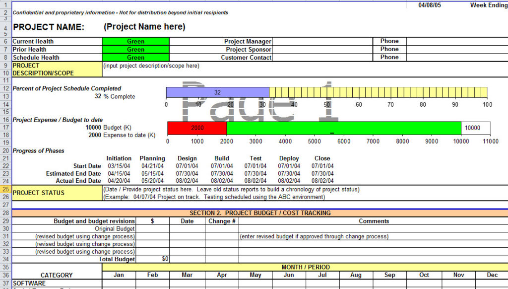Viewport: 508px width, 289px height.
Task: Click the Prior Health green status cell
Action: [135, 49]
